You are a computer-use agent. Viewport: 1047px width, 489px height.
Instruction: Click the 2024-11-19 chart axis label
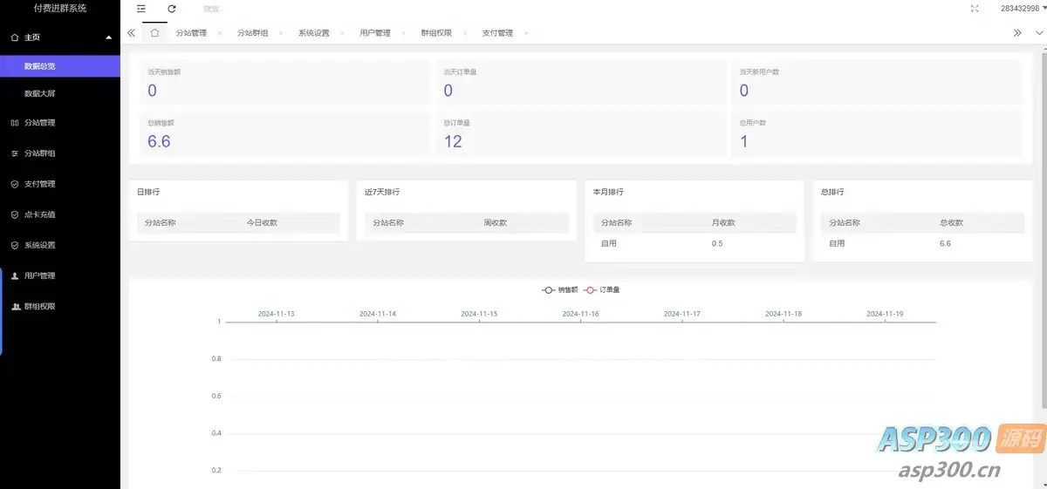pos(885,313)
